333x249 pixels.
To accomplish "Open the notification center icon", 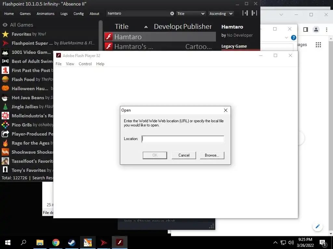I will click(x=323, y=243).
